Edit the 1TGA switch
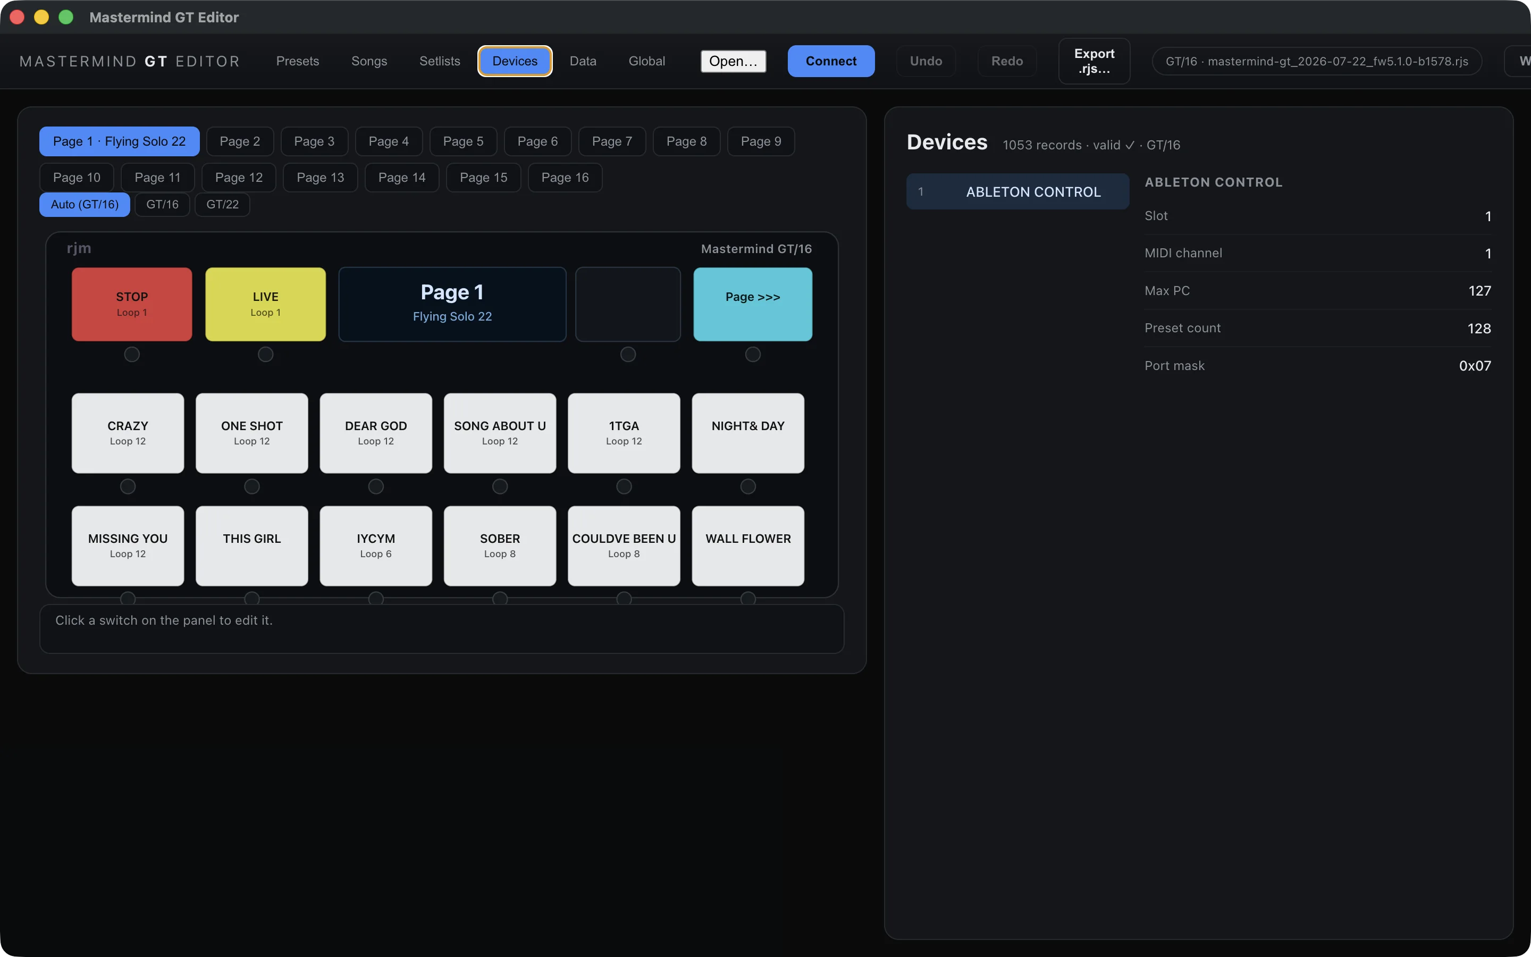 coord(624,433)
